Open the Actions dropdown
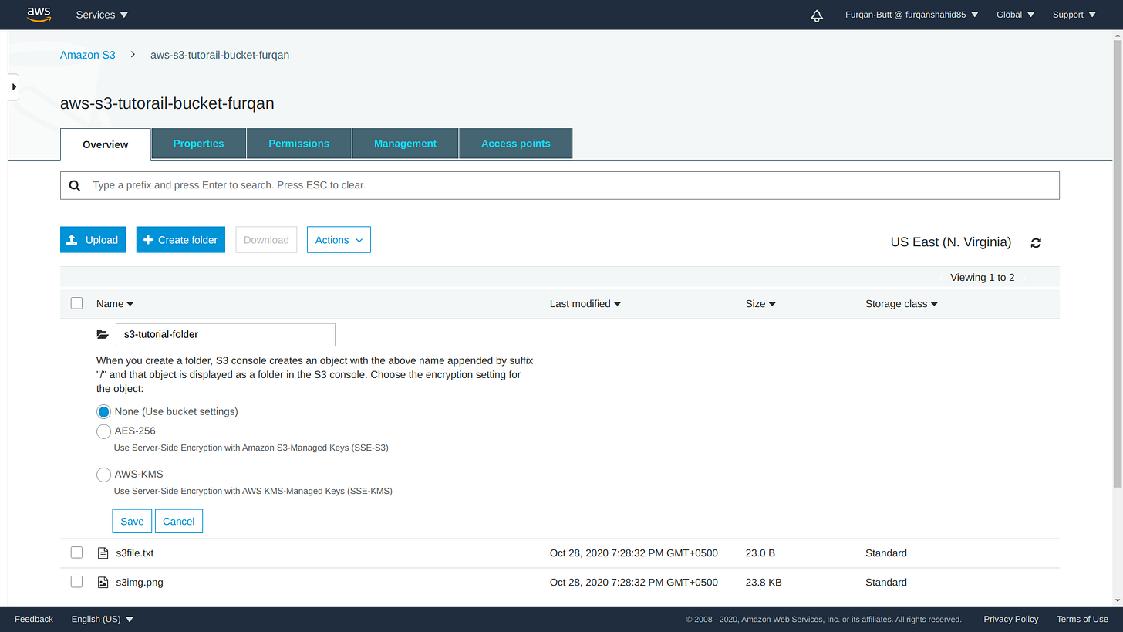Viewport: 1123px width, 632px height. [339, 239]
